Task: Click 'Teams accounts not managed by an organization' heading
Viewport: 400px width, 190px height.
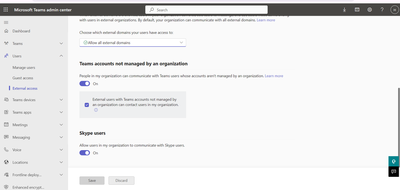Action: click(133, 63)
